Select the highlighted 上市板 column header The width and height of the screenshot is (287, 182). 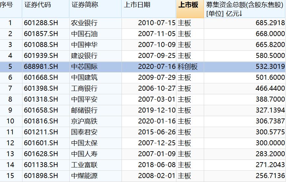pyautogui.click(x=190, y=9)
